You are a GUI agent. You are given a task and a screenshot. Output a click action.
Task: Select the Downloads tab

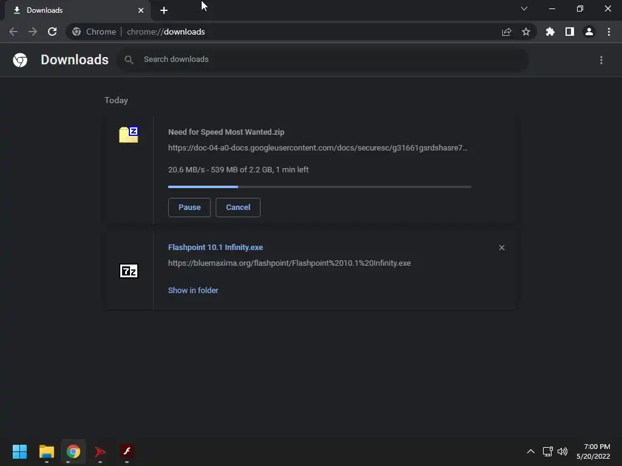[77, 10]
